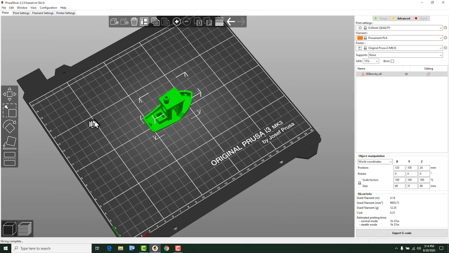The image size is (449, 253).
Task: Open the Print settings preset dropdown
Action: (399, 28)
